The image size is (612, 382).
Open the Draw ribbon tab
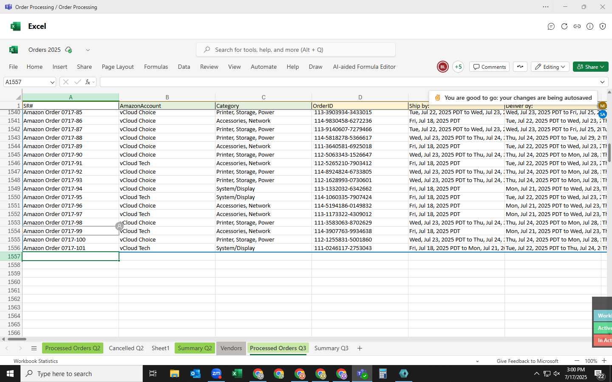click(x=315, y=67)
